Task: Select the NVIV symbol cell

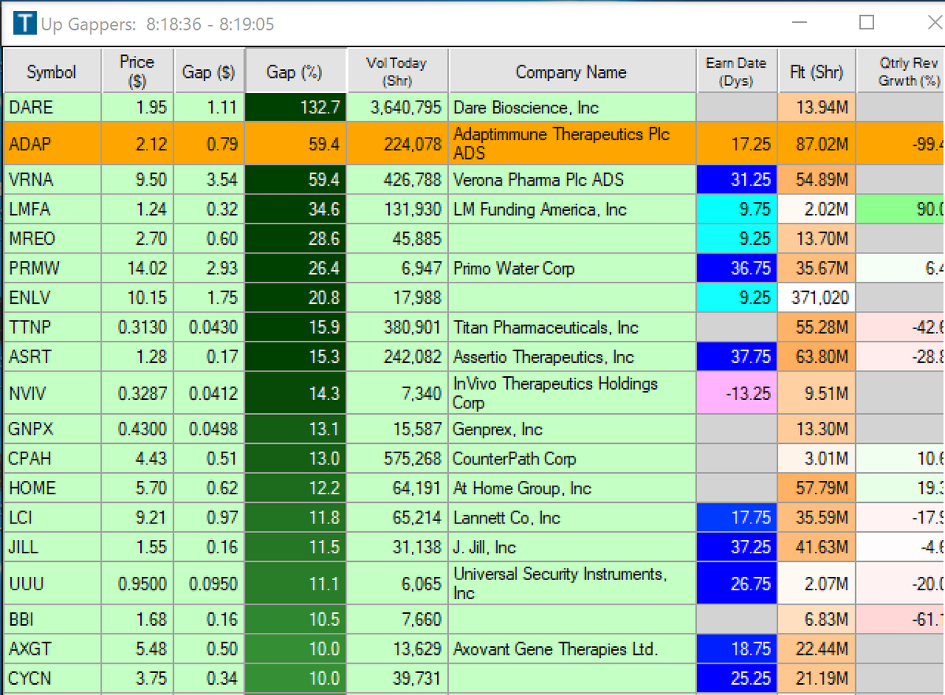Action: click(53, 393)
